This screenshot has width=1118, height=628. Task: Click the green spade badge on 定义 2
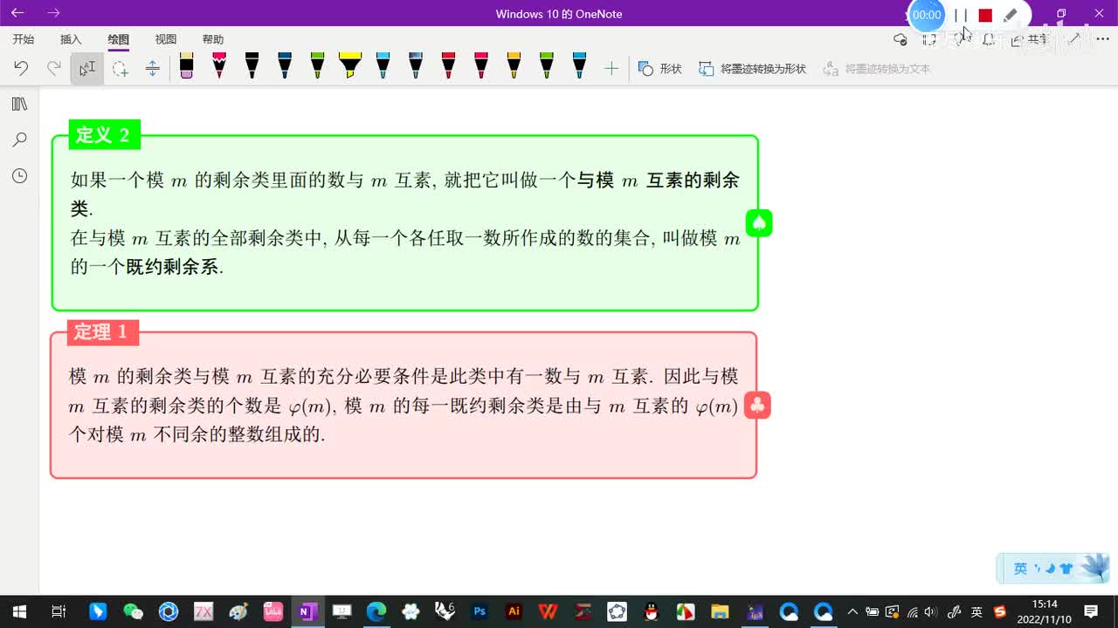[x=759, y=223]
